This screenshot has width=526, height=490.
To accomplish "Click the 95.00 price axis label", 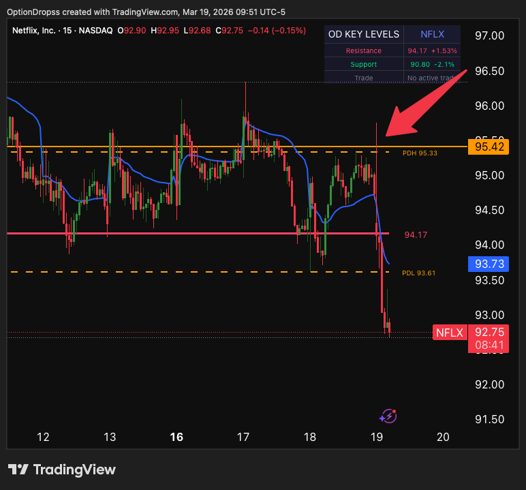I will click(x=489, y=176).
